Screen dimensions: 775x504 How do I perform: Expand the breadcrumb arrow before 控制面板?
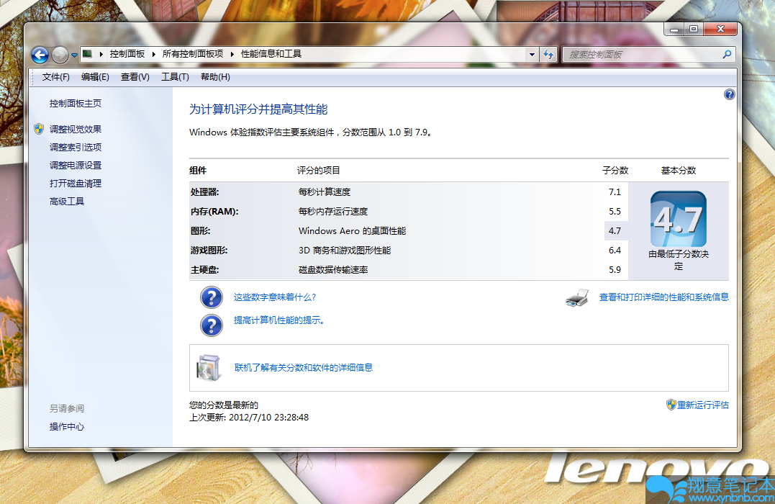point(101,55)
